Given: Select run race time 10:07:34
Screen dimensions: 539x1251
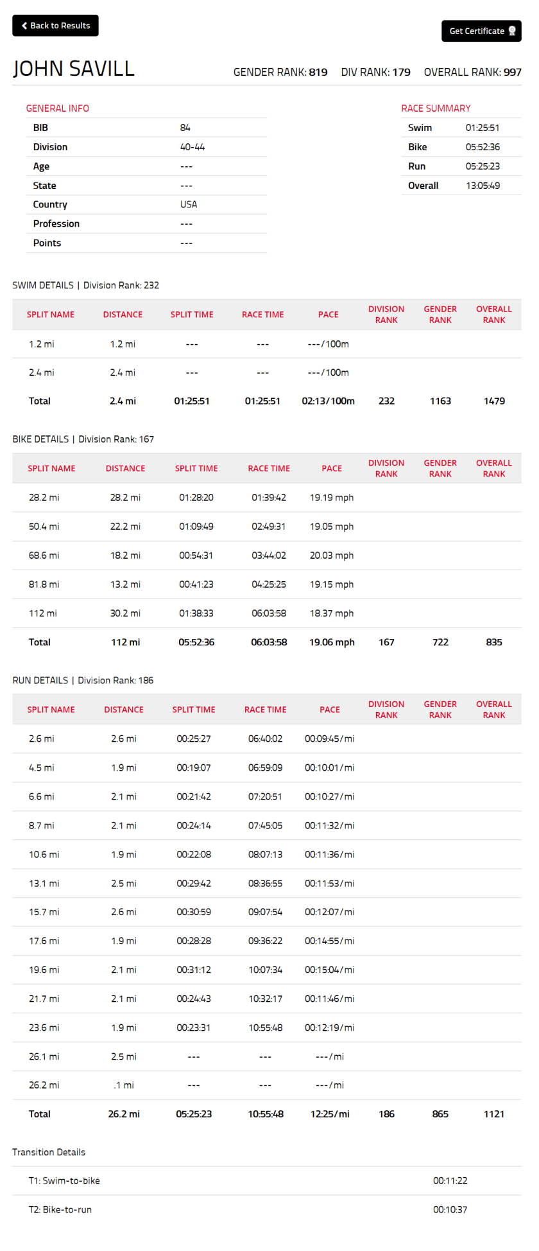Looking at the screenshot, I should coord(266,970).
